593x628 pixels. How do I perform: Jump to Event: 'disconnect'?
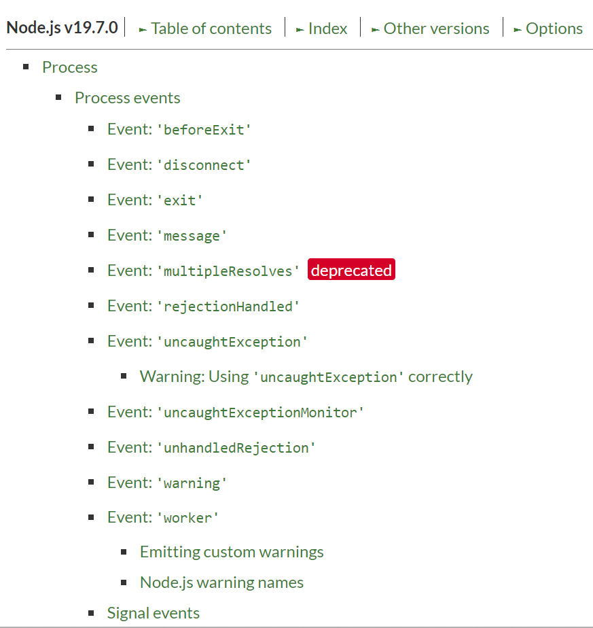pos(179,164)
